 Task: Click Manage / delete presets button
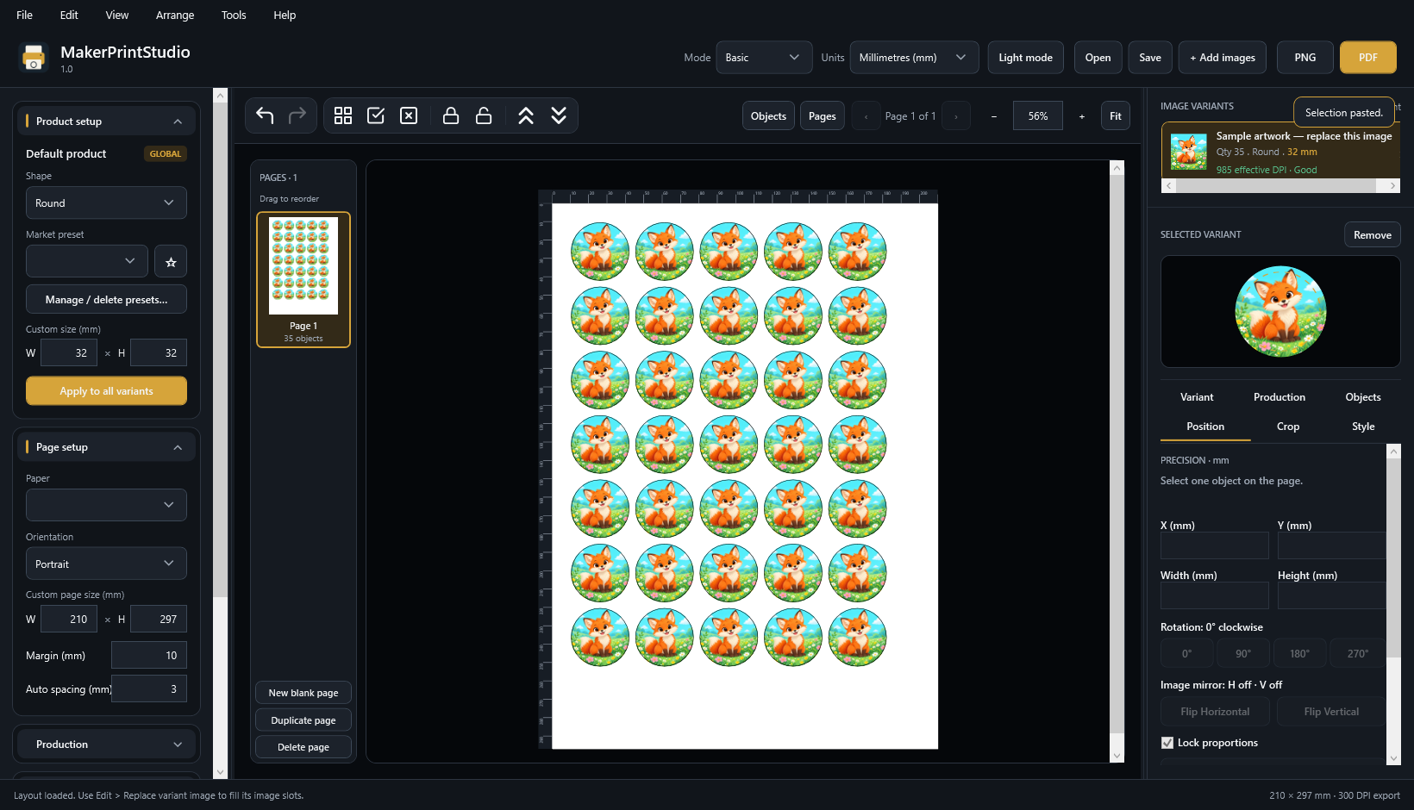click(106, 300)
